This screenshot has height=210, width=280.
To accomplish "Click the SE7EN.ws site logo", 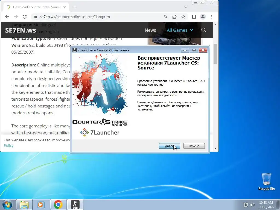I will [21, 30].
